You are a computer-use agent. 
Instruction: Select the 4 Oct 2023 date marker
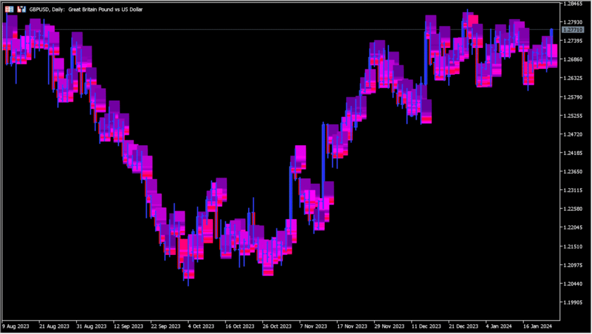click(201, 326)
